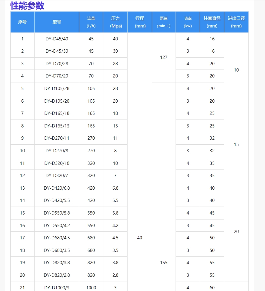Viewport: 265px width, 291px height.
Task: Click the 柱塞直径 (mm) column header
Action: coord(212,22)
